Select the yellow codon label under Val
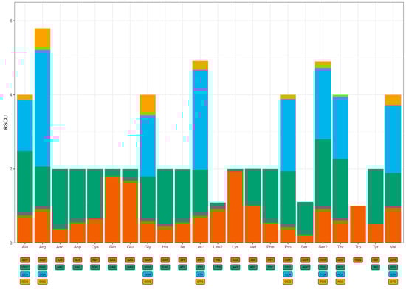The height and width of the screenshot is (289, 406). click(x=393, y=282)
